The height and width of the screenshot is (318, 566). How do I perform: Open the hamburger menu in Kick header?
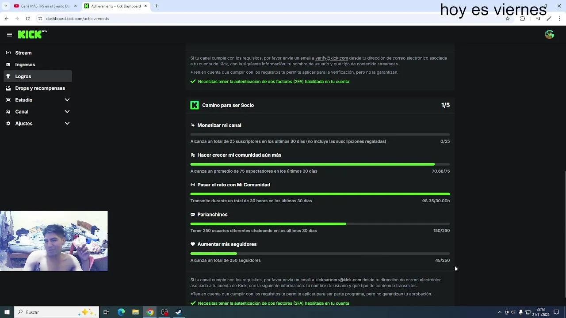[x=9, y=34]
